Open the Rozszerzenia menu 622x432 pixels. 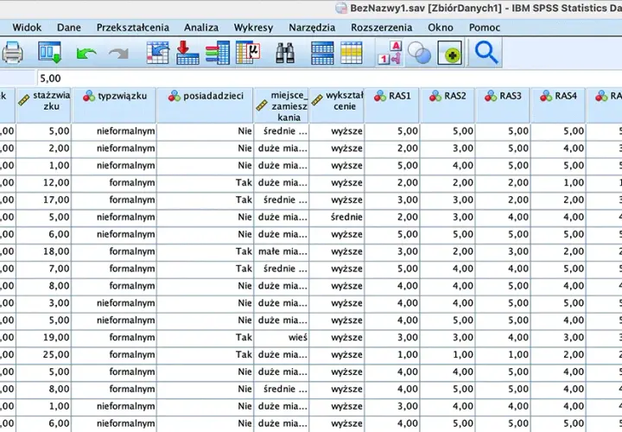pos(382,28)
